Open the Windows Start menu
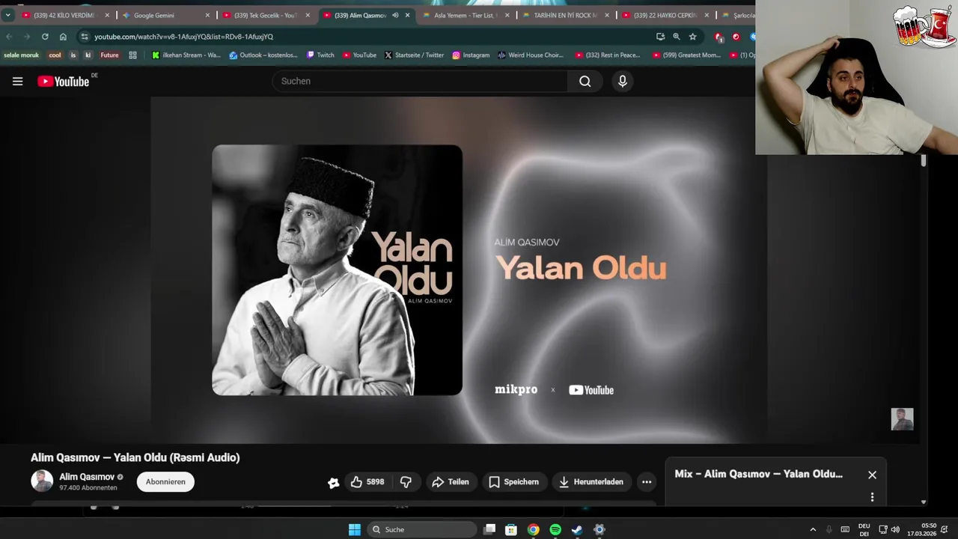The height and width of the screenshot is (539, 958). coord(355,529)
